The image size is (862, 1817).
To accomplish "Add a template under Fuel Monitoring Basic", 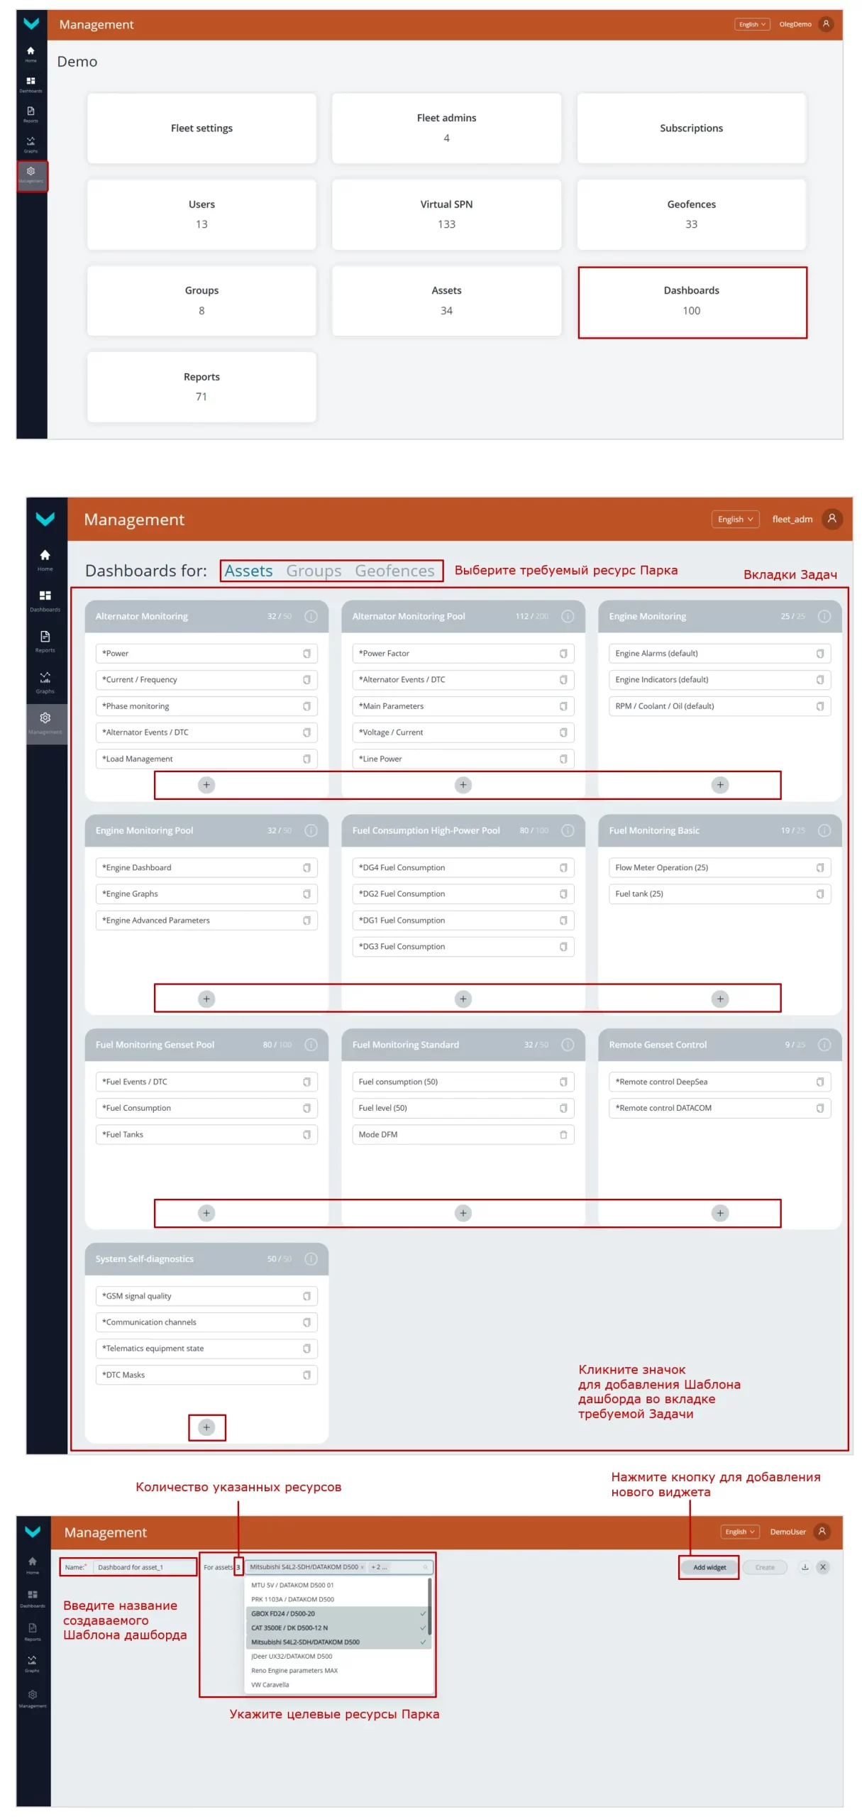I will point(719,998).
